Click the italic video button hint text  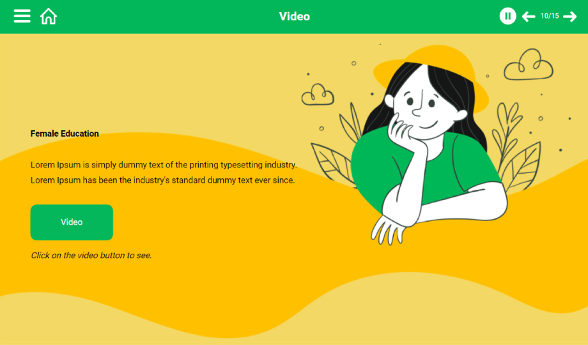(x=91, y=256)
